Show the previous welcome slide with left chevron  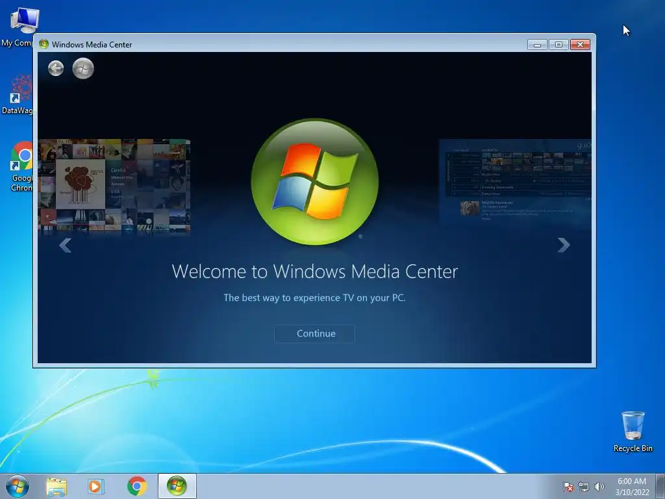coord(66,245)
